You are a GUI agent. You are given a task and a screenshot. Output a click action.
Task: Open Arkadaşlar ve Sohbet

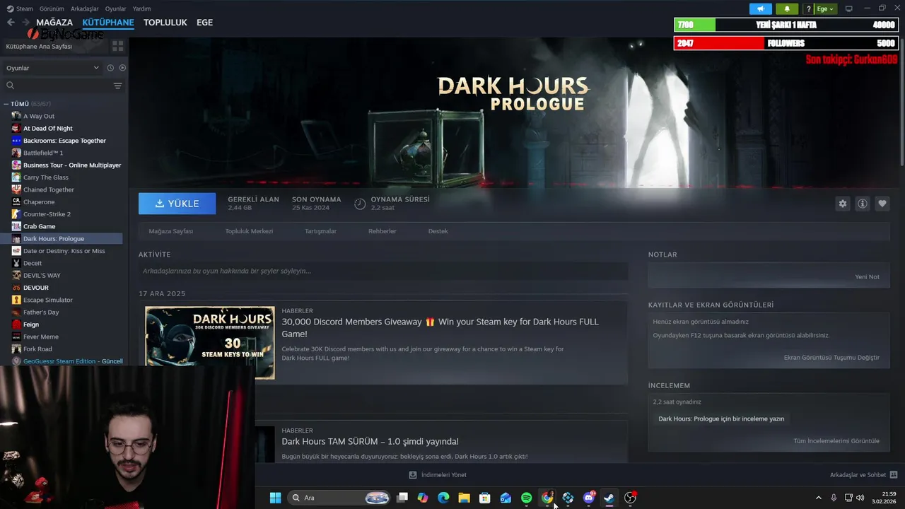tap(863, 475)
